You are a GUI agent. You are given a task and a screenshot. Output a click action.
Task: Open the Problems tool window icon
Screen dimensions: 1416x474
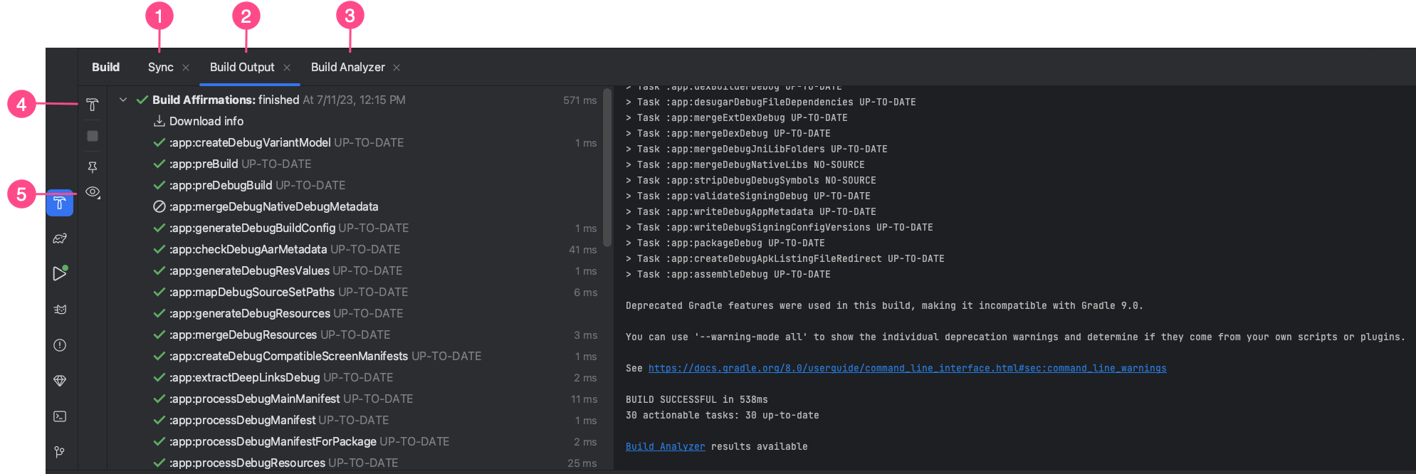(x=60, y=345)
